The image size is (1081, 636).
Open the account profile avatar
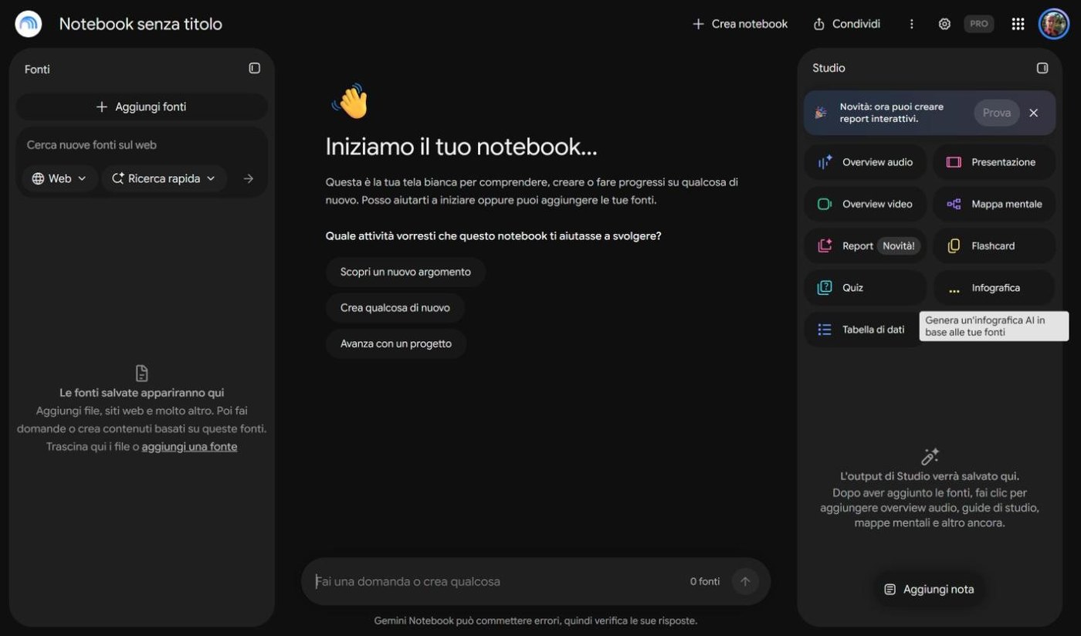pyautogui.click(x=1054, y=24)
